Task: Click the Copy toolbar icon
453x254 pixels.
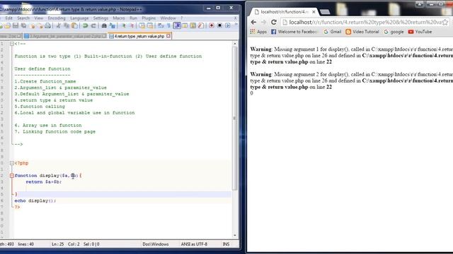Action: coord(67,25)
